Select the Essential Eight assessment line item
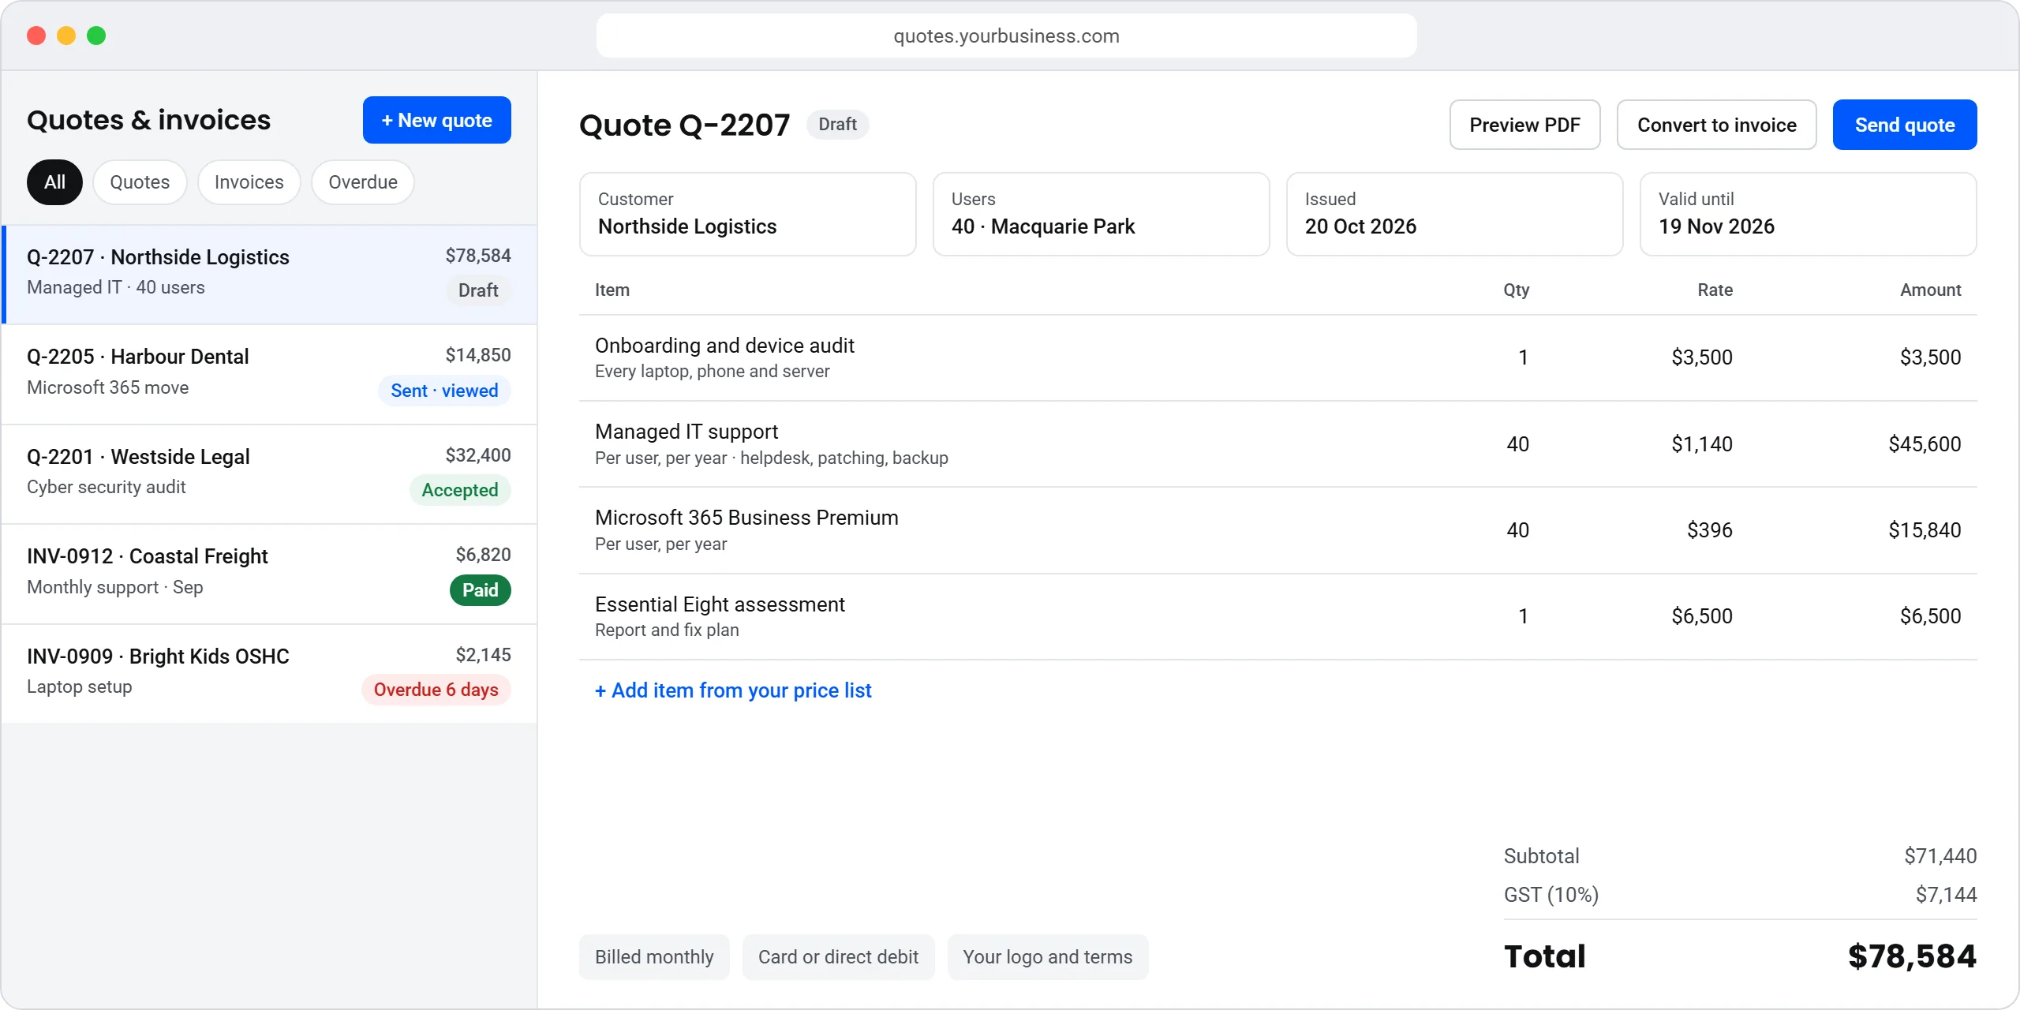Image resolution: width=2020 pixels, height=1010 pixels. coord(1277,616)
